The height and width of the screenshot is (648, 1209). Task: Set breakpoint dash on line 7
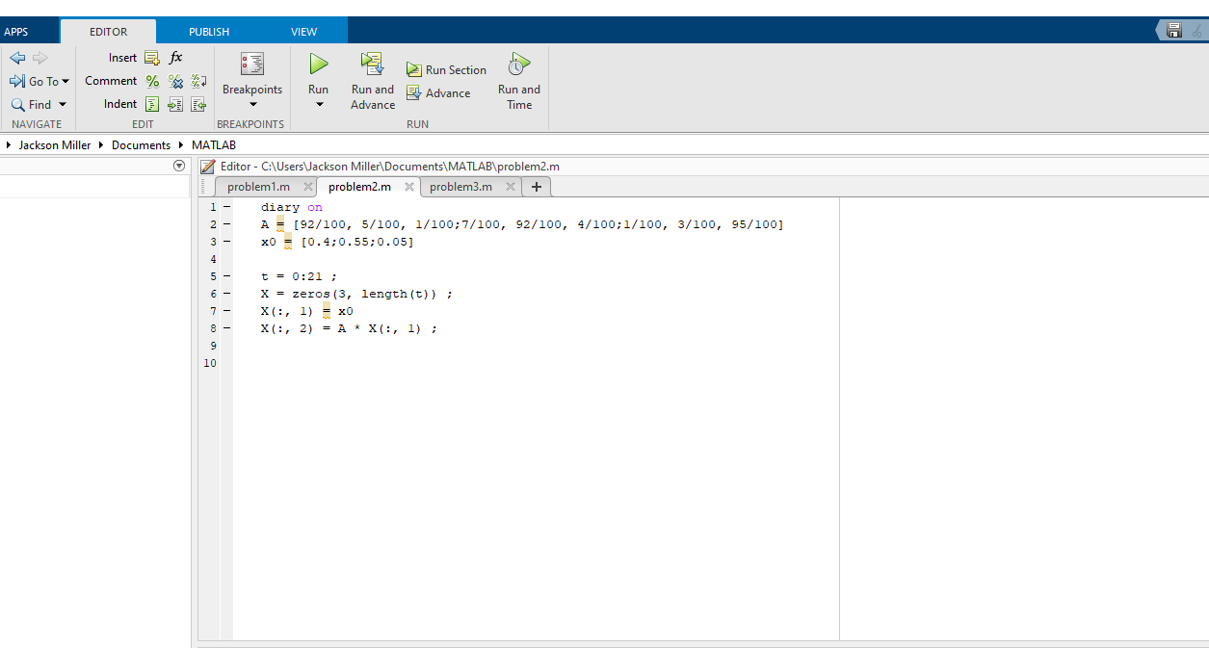click(226, 311)
